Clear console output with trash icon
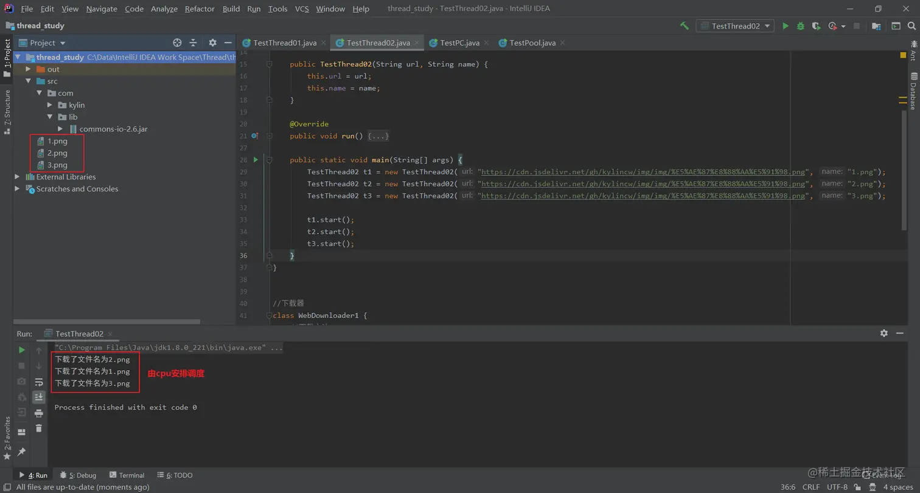The width and height of the screenshot is (920, 493). (x=39, y=429)
